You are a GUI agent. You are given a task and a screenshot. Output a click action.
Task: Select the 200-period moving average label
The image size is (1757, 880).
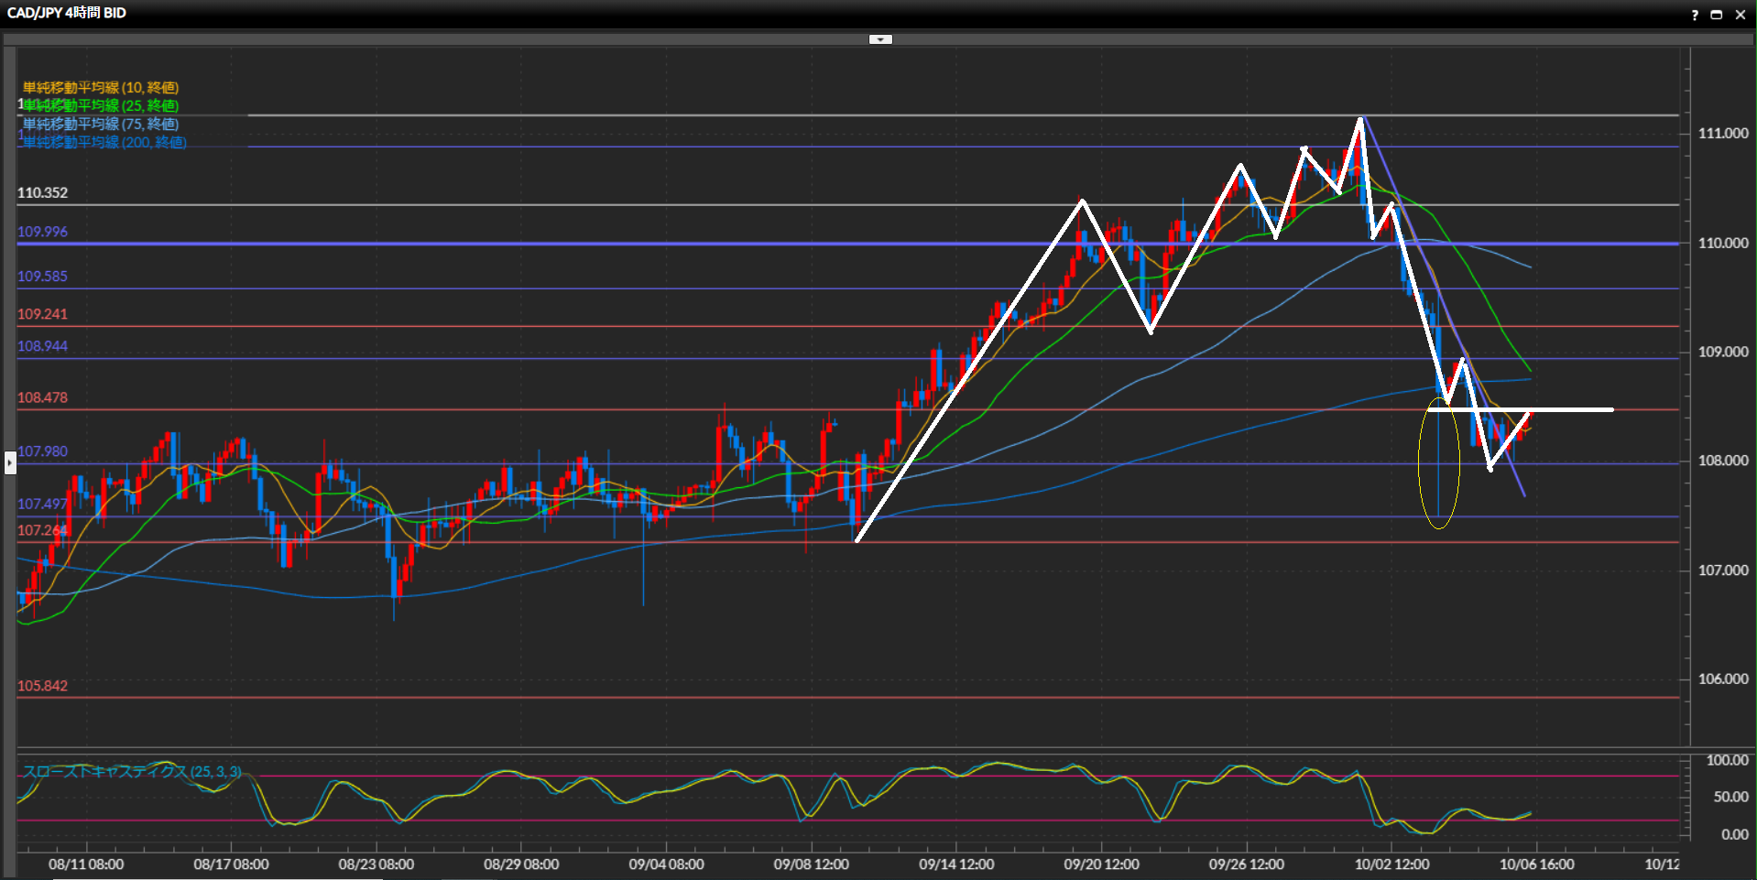tap(104, 143)
